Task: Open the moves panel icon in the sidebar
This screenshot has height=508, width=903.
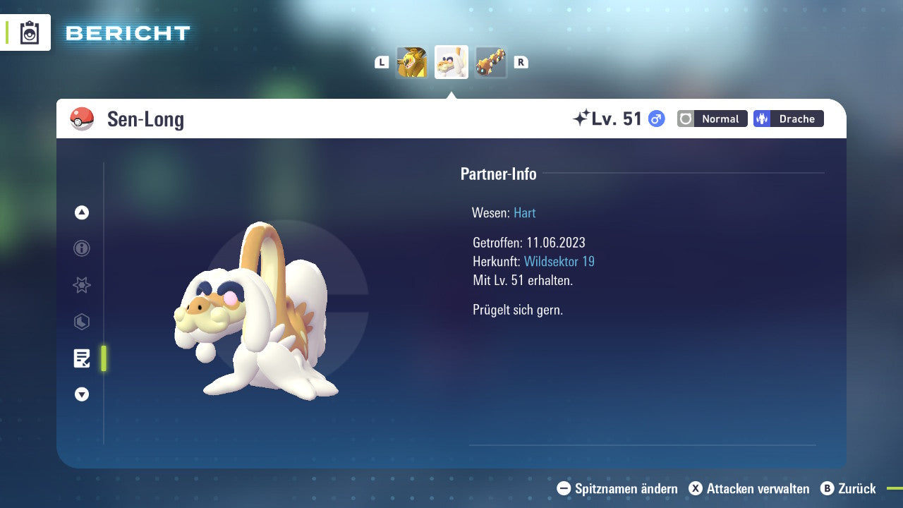Action: click(x=81, y=322)
